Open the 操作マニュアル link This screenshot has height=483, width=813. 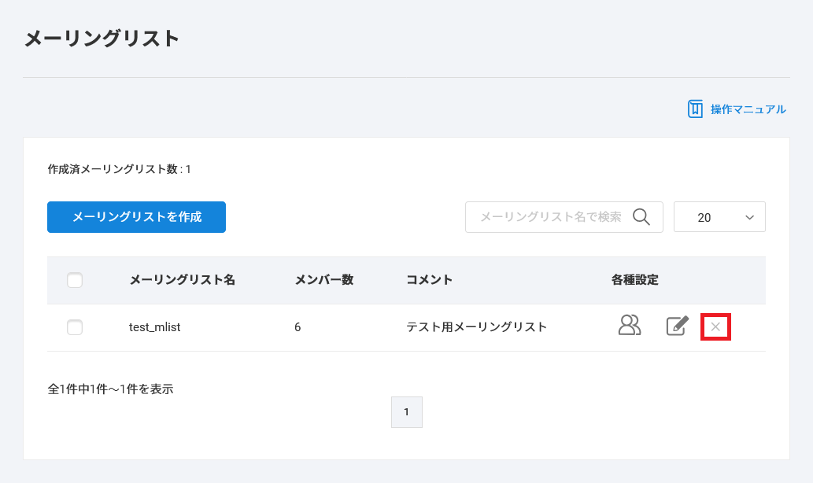click(x=748, y=109)
